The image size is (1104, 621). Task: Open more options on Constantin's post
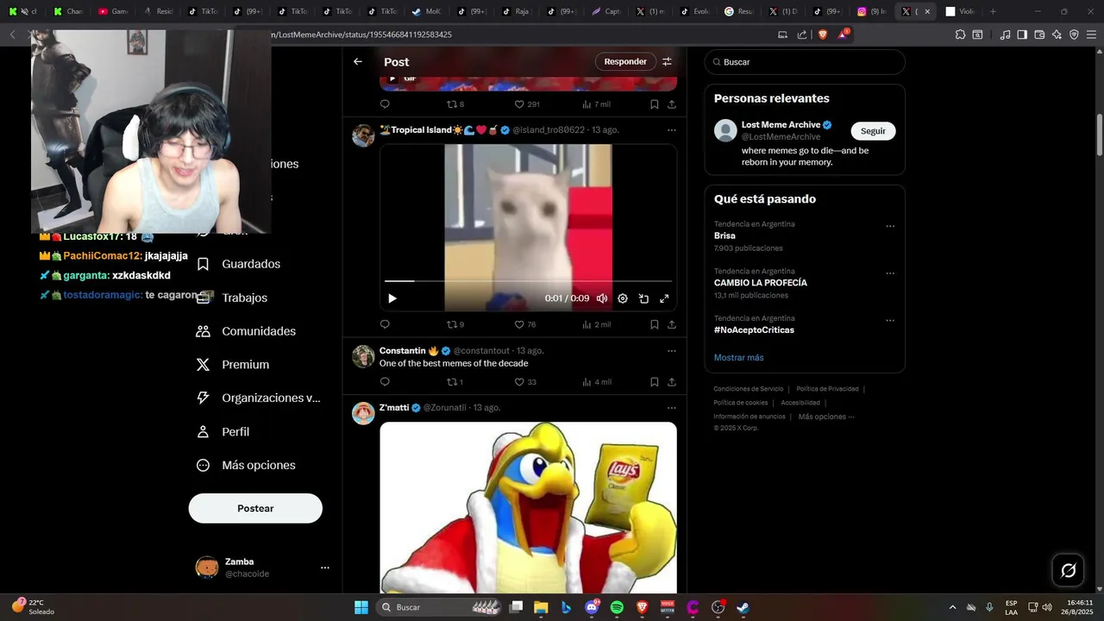point(672,351)
